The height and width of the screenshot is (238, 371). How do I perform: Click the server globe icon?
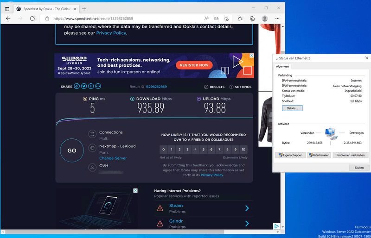pos(92,148)
